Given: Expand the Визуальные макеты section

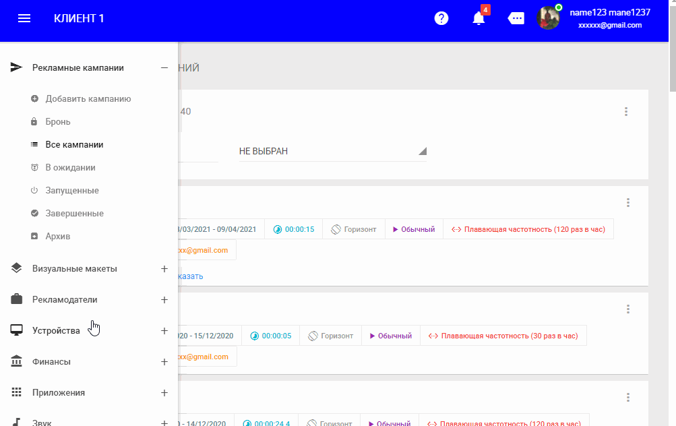Looking at the screenshot, I should click(164, 269).
